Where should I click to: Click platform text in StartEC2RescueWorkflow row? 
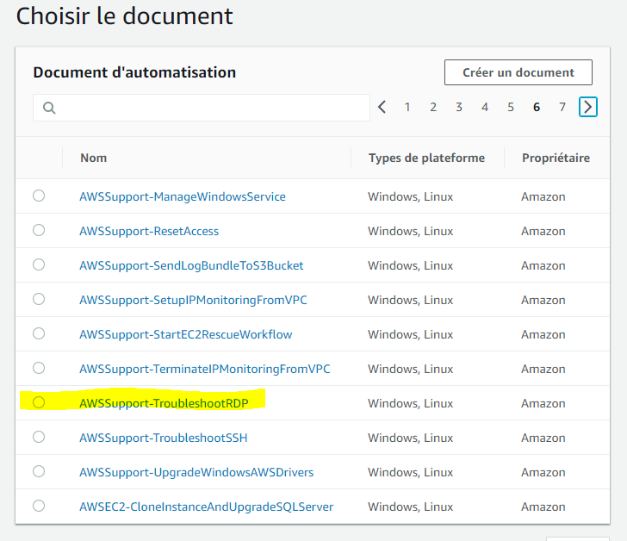click(x=410, y=334)
